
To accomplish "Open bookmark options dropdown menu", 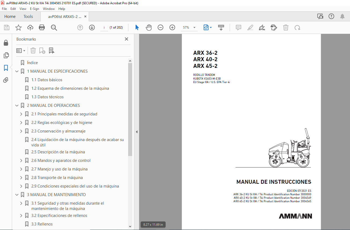I will pyautogui.click(x=21, y=50).
